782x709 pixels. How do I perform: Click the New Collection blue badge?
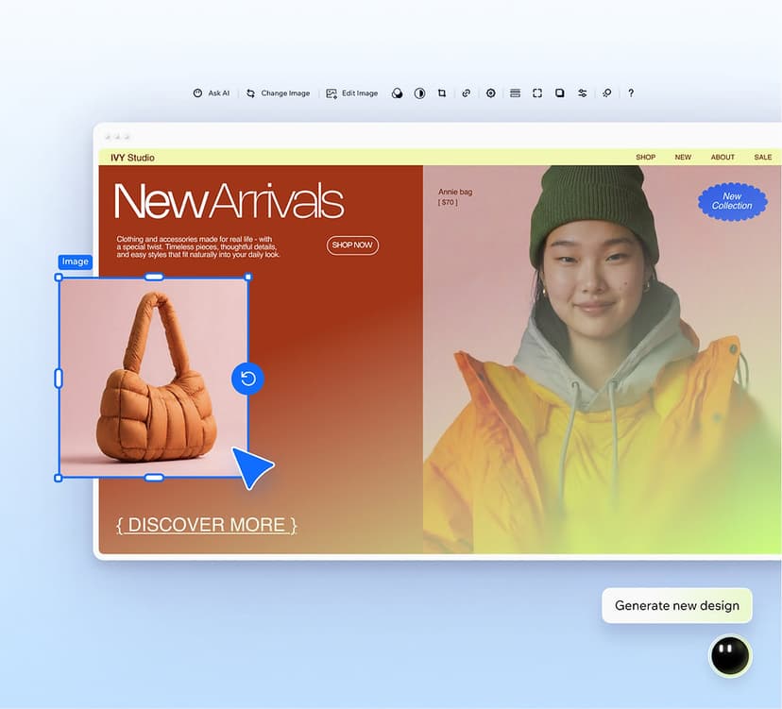tap(732, 201)
